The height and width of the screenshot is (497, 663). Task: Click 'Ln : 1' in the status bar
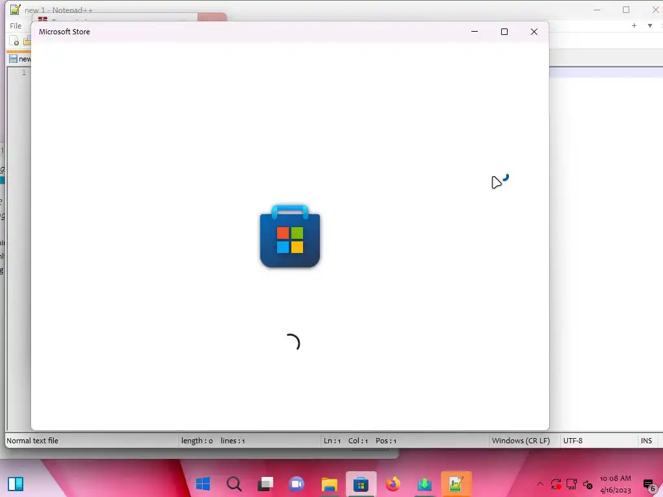click(332, 440)
